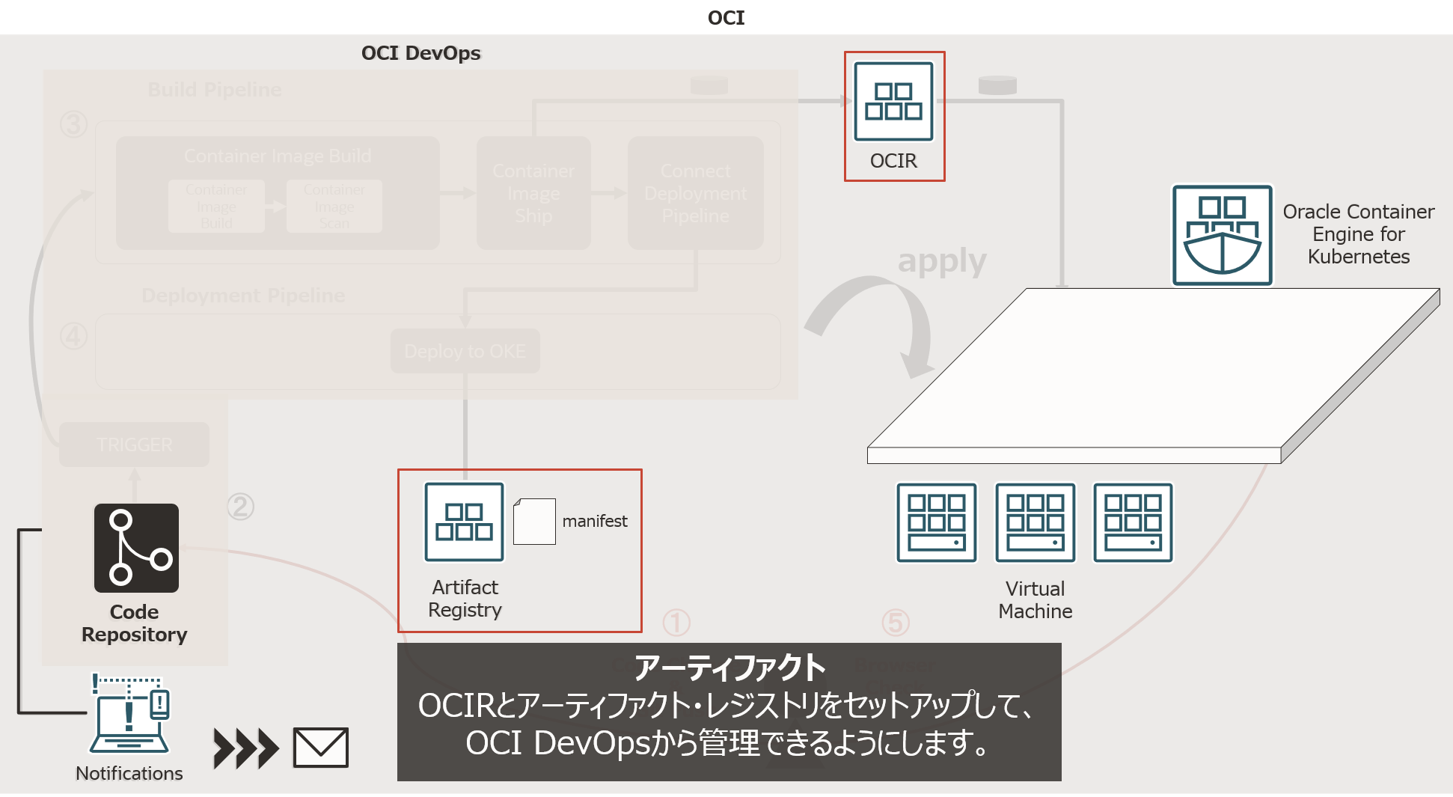Click the OCI DevOps heading
The width and height of the screenshot is (1453, 797).
click(x=420, y=53)
